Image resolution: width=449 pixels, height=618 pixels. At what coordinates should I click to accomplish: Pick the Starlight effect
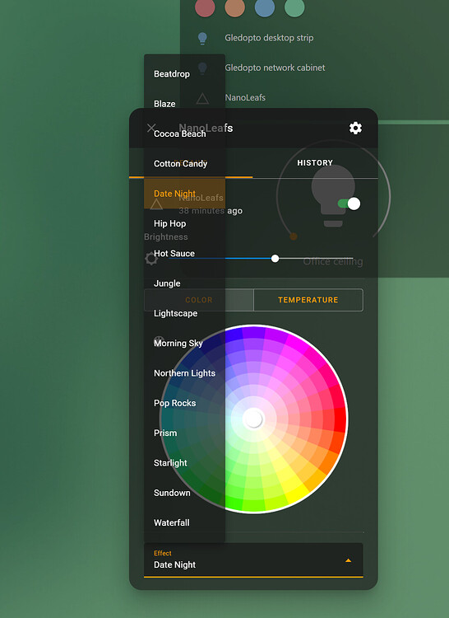tap(184, 463)
